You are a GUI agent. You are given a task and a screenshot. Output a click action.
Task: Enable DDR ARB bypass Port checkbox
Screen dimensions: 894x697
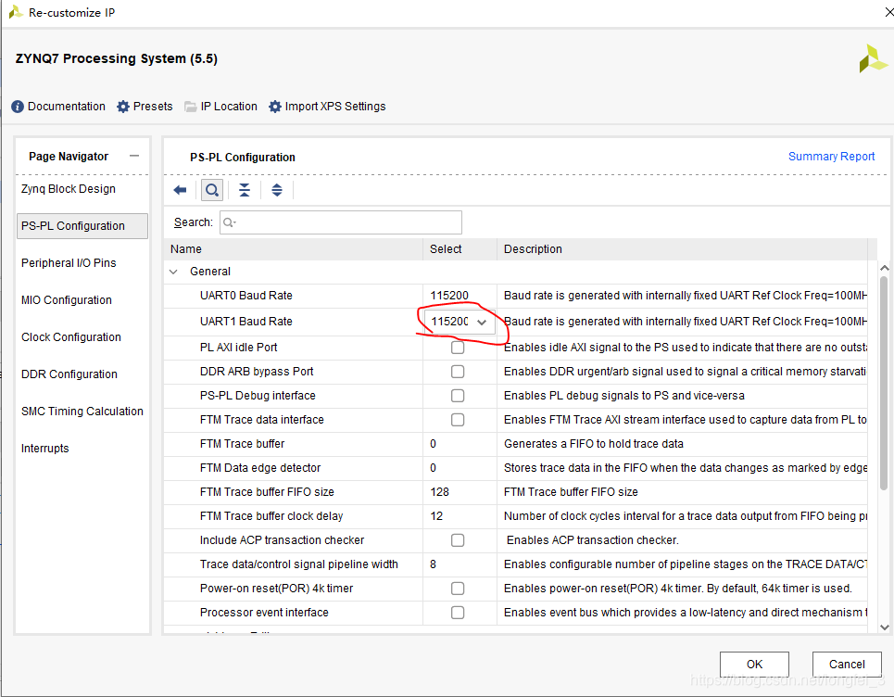tap(458, 372)
